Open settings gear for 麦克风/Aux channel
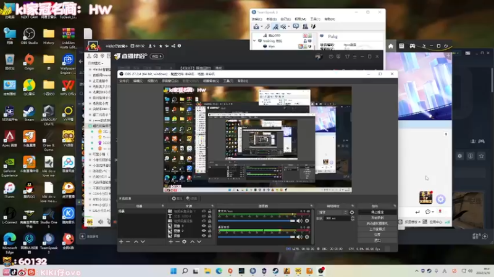 307,221
